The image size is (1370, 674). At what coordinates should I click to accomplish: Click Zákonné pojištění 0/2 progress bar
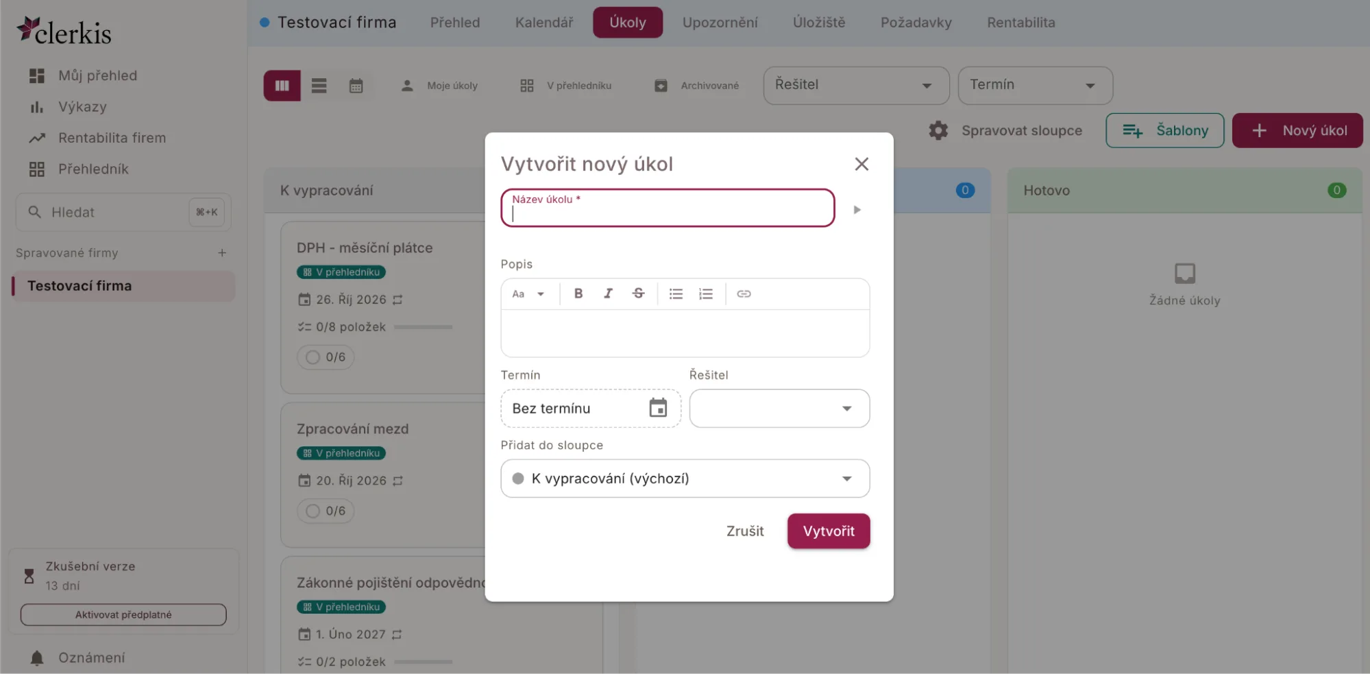(x=423, y=662)
